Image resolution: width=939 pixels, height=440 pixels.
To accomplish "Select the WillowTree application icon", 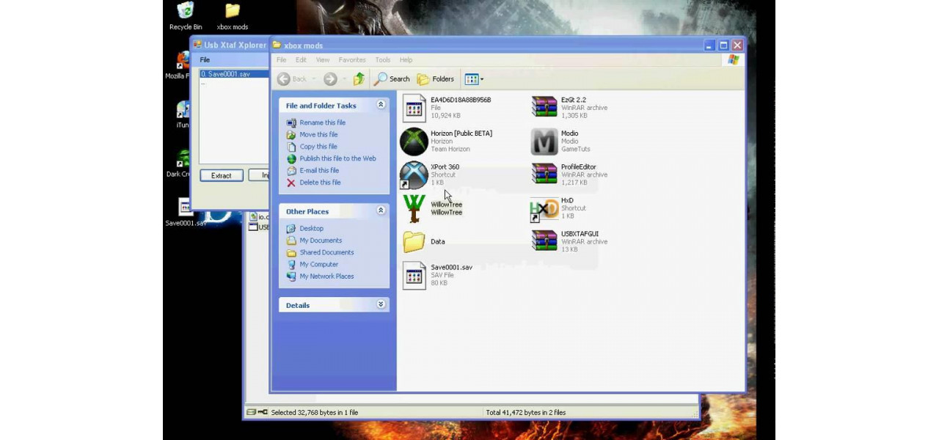I will (414, 208).
